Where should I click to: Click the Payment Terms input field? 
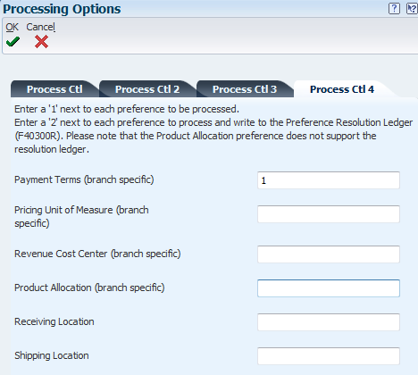[x=329, y=180]
